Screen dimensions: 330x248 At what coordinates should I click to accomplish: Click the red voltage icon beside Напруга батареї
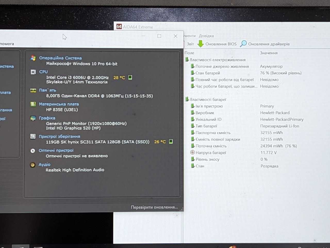[x=193, y=152]
